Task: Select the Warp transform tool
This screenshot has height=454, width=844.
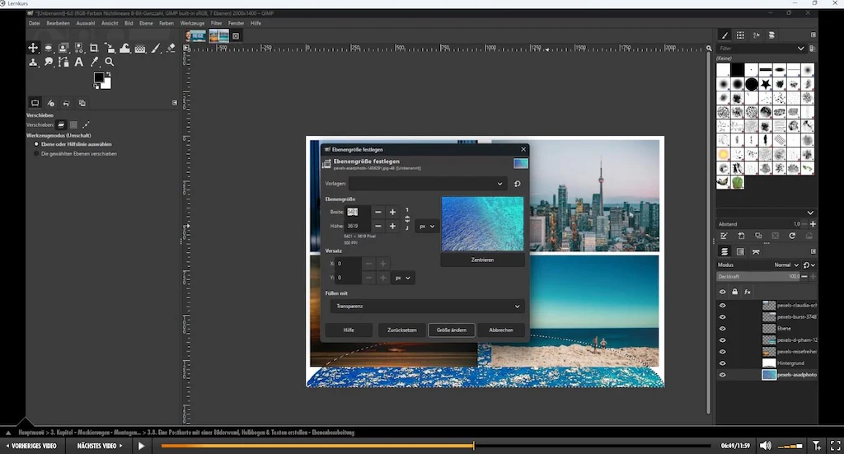Action: tap(125, 48)
